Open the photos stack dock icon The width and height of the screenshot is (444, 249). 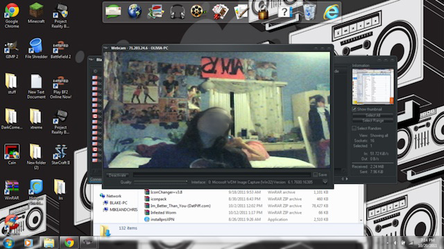[156, 12]
